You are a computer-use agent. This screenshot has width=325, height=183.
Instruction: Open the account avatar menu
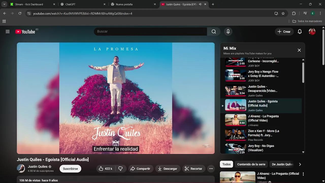pyautogui.click(x=312, y=32)
